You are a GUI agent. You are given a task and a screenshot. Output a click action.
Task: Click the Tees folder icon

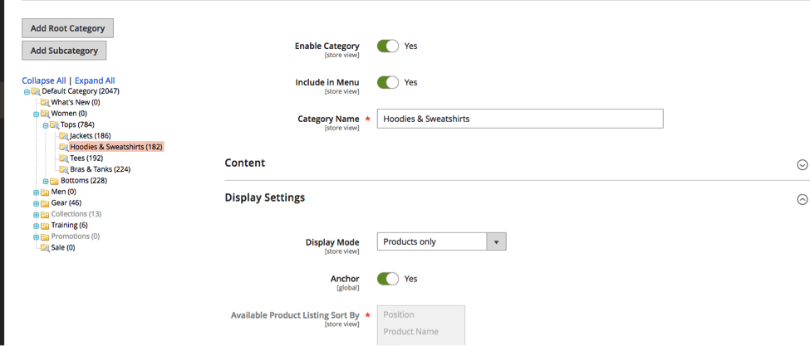click(x=64, y=158)
